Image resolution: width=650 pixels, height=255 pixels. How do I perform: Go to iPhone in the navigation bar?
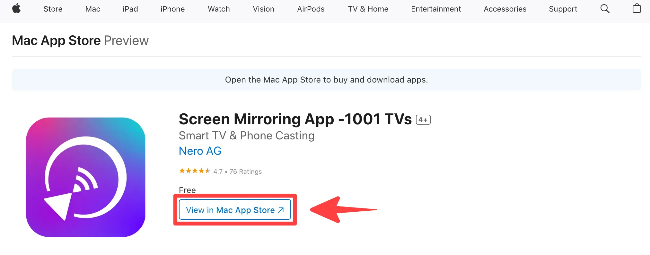tap(172, 9)
